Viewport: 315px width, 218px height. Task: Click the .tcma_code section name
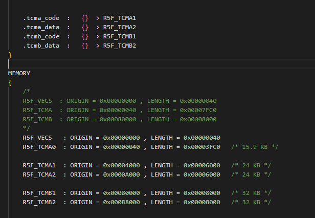coord(41,18)
